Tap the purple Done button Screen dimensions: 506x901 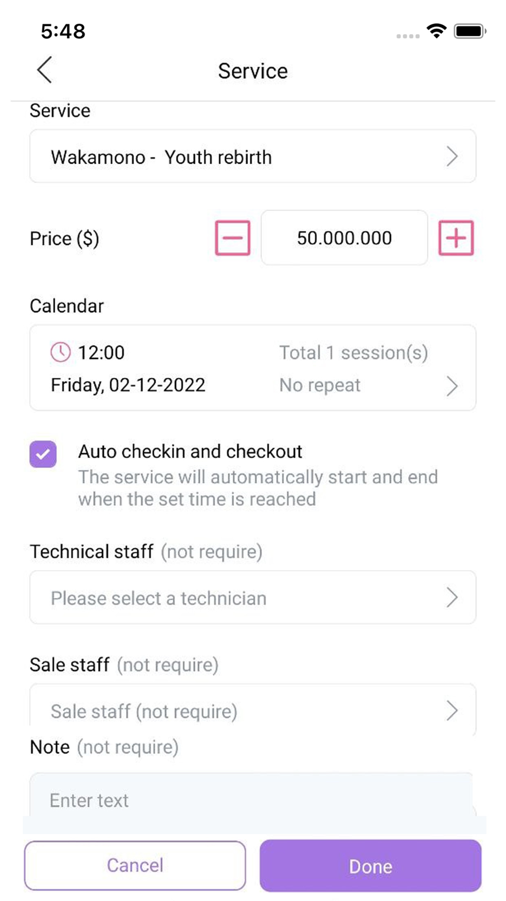[x=370, y=866]
